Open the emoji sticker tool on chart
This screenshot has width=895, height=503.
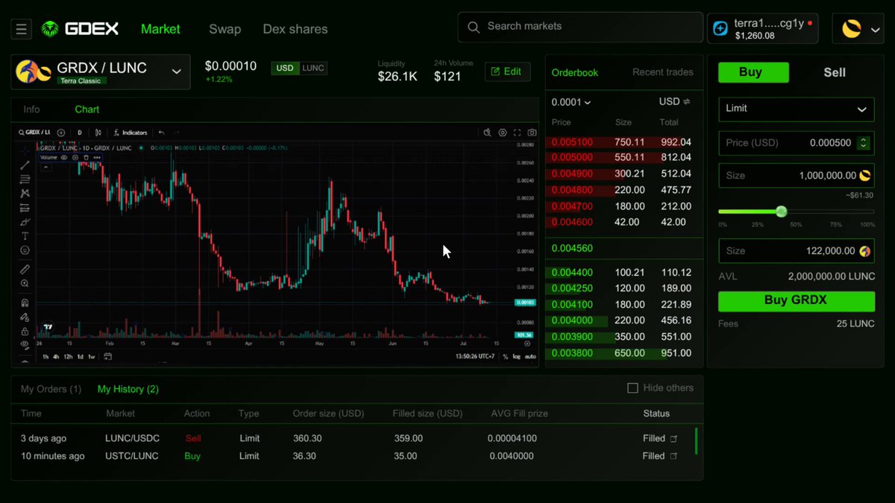[x=25, y=250]
